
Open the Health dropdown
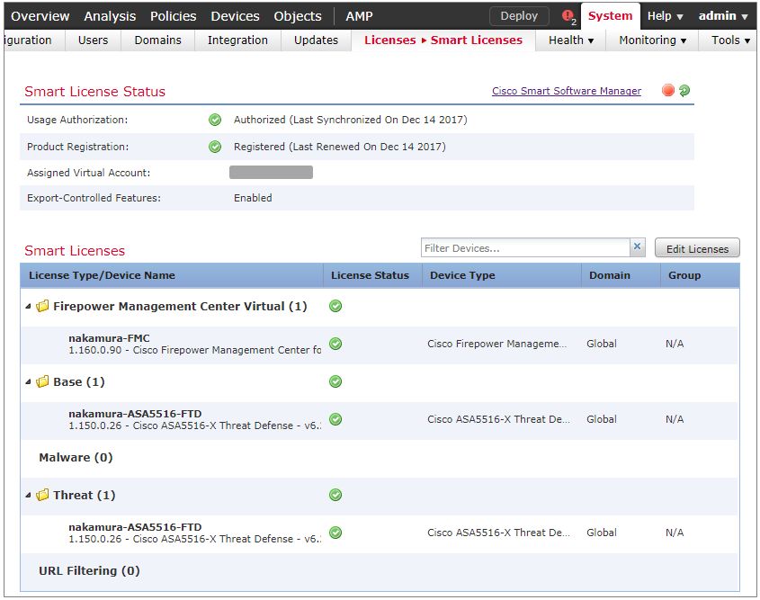[x=570, y=40]
